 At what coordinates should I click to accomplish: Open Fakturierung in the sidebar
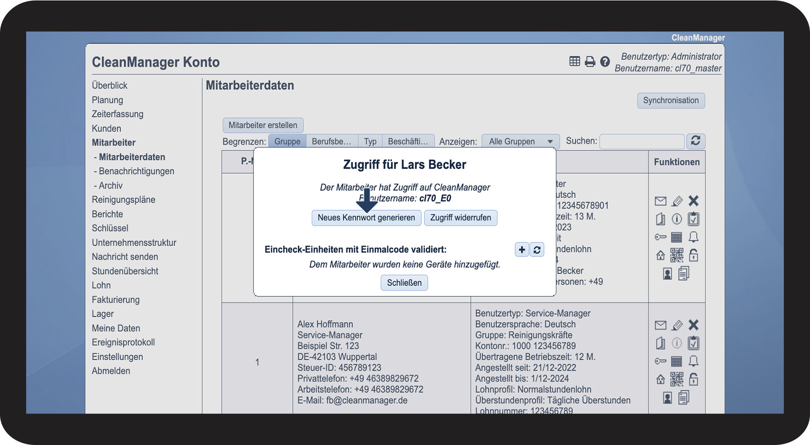(x=116, y=300)
